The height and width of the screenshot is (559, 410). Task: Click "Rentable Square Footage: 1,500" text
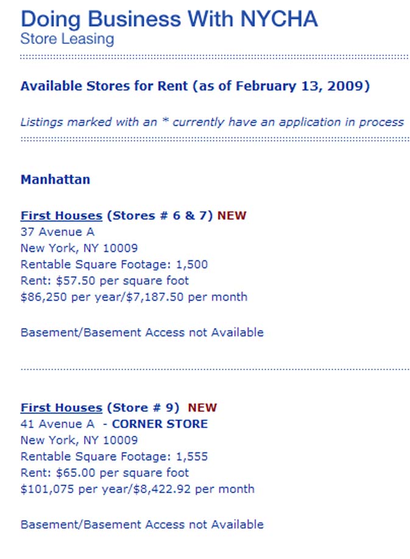pyautogui.click(x=114, y=265)
